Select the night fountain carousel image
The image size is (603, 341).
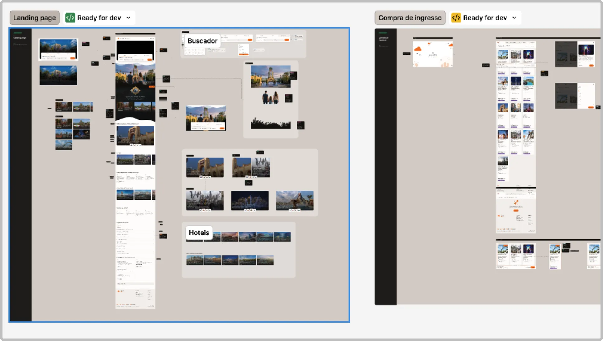click(250, 201)
